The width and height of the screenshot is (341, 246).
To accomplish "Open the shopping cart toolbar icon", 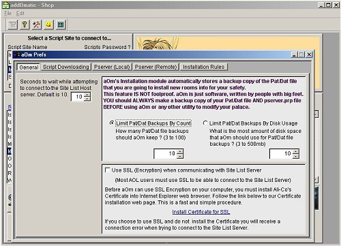I will pos(13,25).
